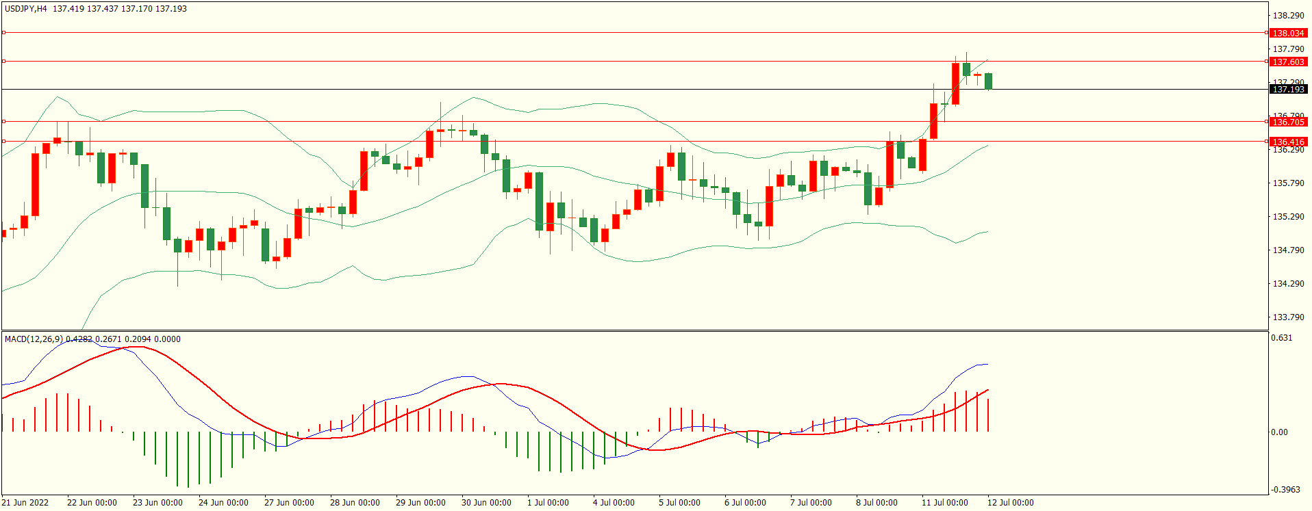The height and width of the screenshot is (511, 1312).
Task: Click left-end handle of 136.705 horizontal line
Action: point(3,121)
